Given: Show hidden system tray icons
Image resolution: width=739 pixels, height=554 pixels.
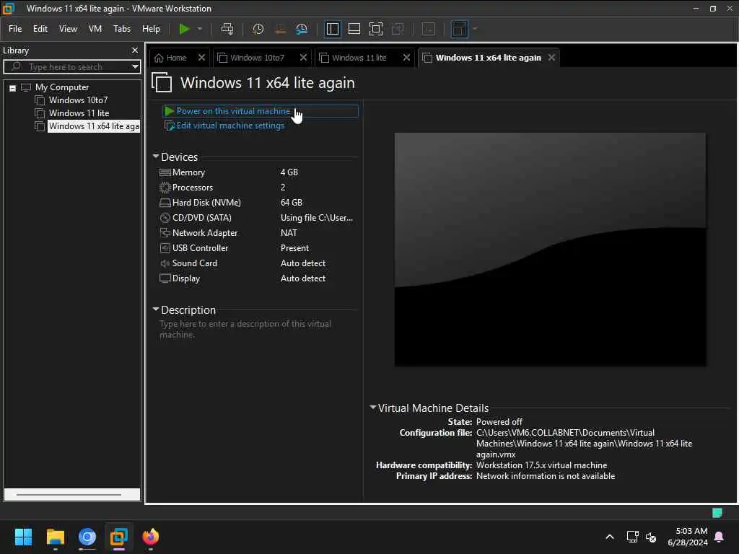Looking at the screenshot, I should [609, 537].
